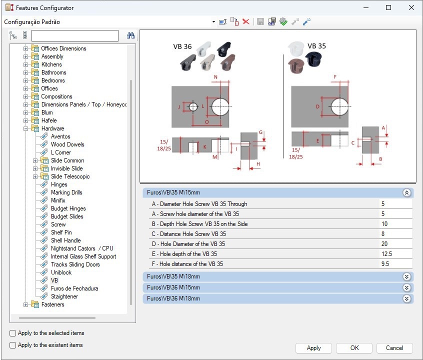This screenshot has width=423, height=360.
Task: Click the duplicate configuration icon
Action: click(x=234, y=21)
